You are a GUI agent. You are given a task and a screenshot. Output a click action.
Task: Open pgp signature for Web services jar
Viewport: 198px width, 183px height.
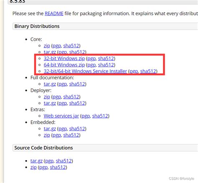pyautogui.click(x=86, y=116)
